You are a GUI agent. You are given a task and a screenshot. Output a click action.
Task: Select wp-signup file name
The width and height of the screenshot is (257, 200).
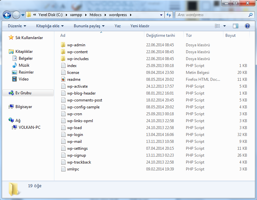coord(76,155)
